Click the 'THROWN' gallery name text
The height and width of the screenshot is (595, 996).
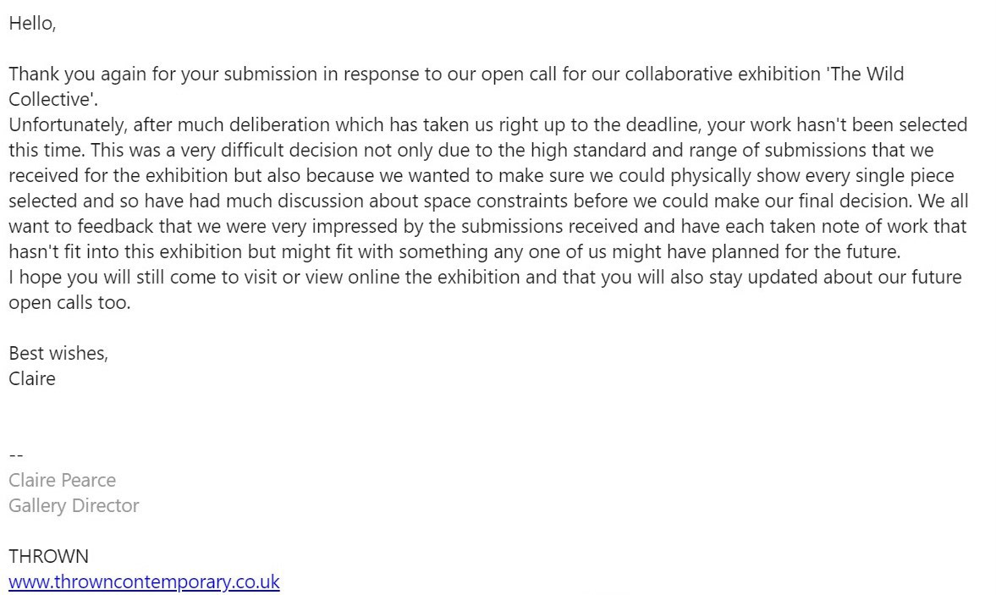(x=49, y=556)
